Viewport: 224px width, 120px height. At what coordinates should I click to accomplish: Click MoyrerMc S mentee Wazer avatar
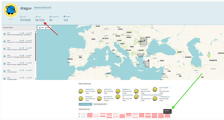(x=99, y=98)
